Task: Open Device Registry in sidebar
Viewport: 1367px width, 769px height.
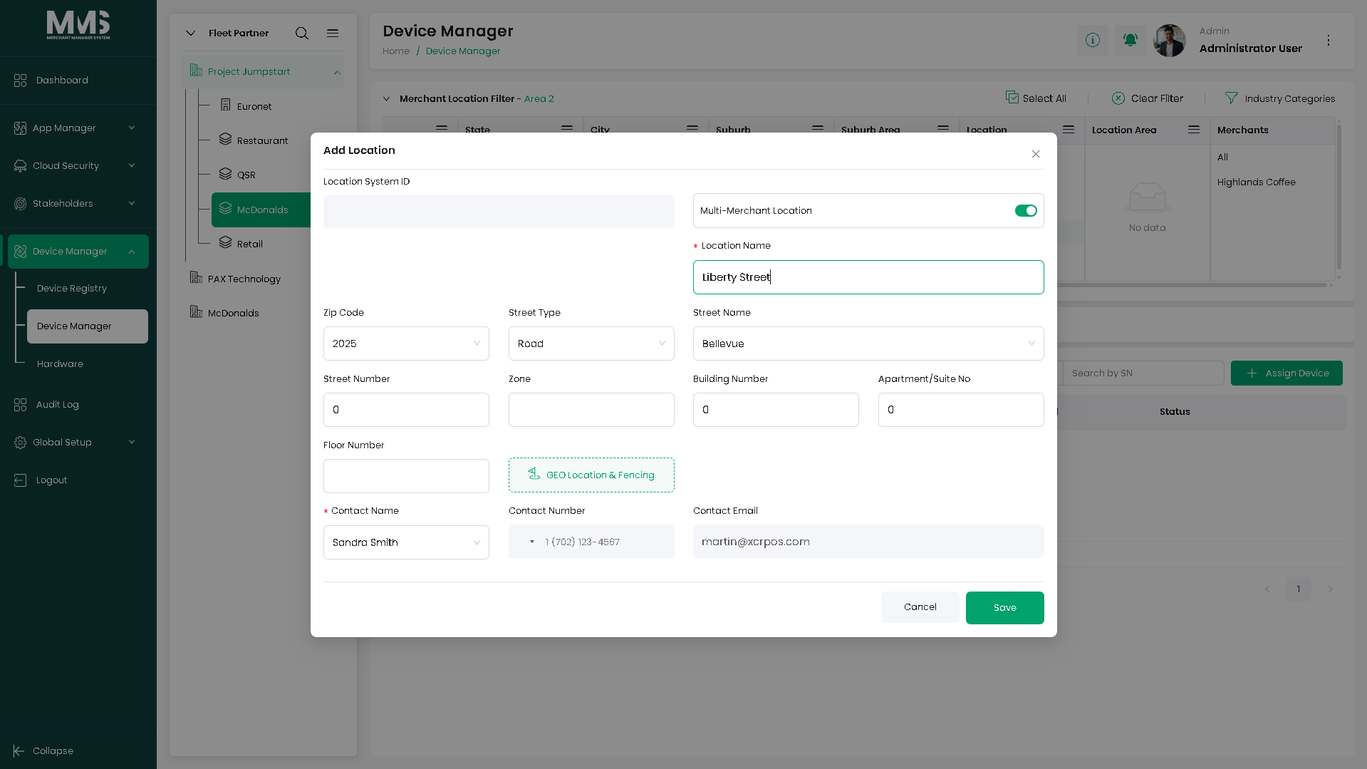Action: point(72,289)
